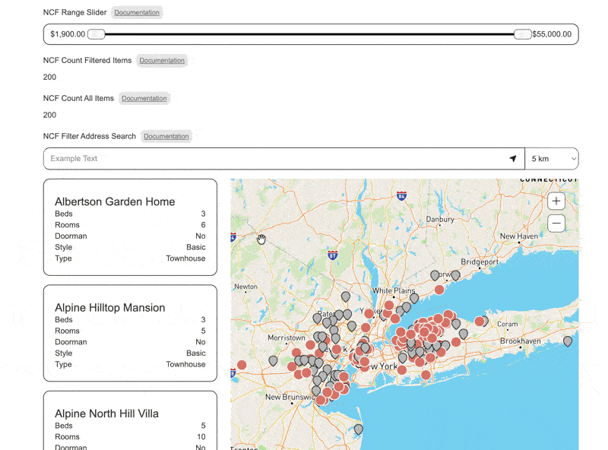Click the Townhouse value in Albertson Garden Home
This screenshot has width=608, height=450.
point(185,258)
